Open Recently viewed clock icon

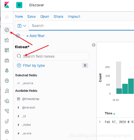pyautogui.click(x=7, y=17)
